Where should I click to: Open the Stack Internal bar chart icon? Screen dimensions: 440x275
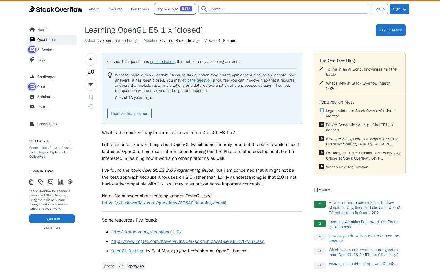61,182
